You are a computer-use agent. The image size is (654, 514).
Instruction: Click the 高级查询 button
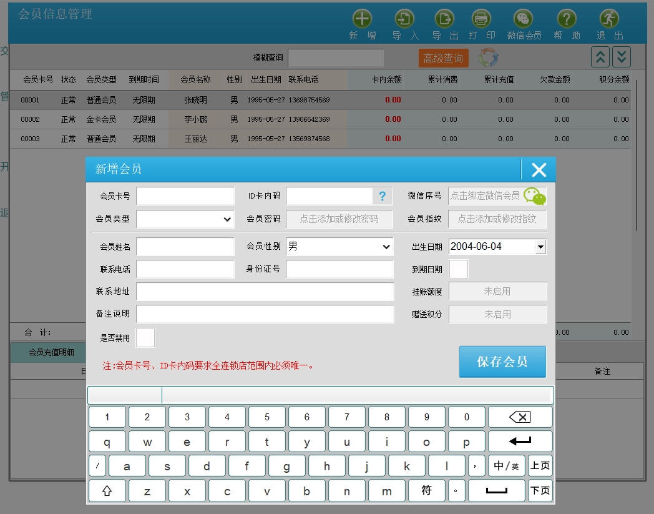pyautogui.click(x=443, y=58)
